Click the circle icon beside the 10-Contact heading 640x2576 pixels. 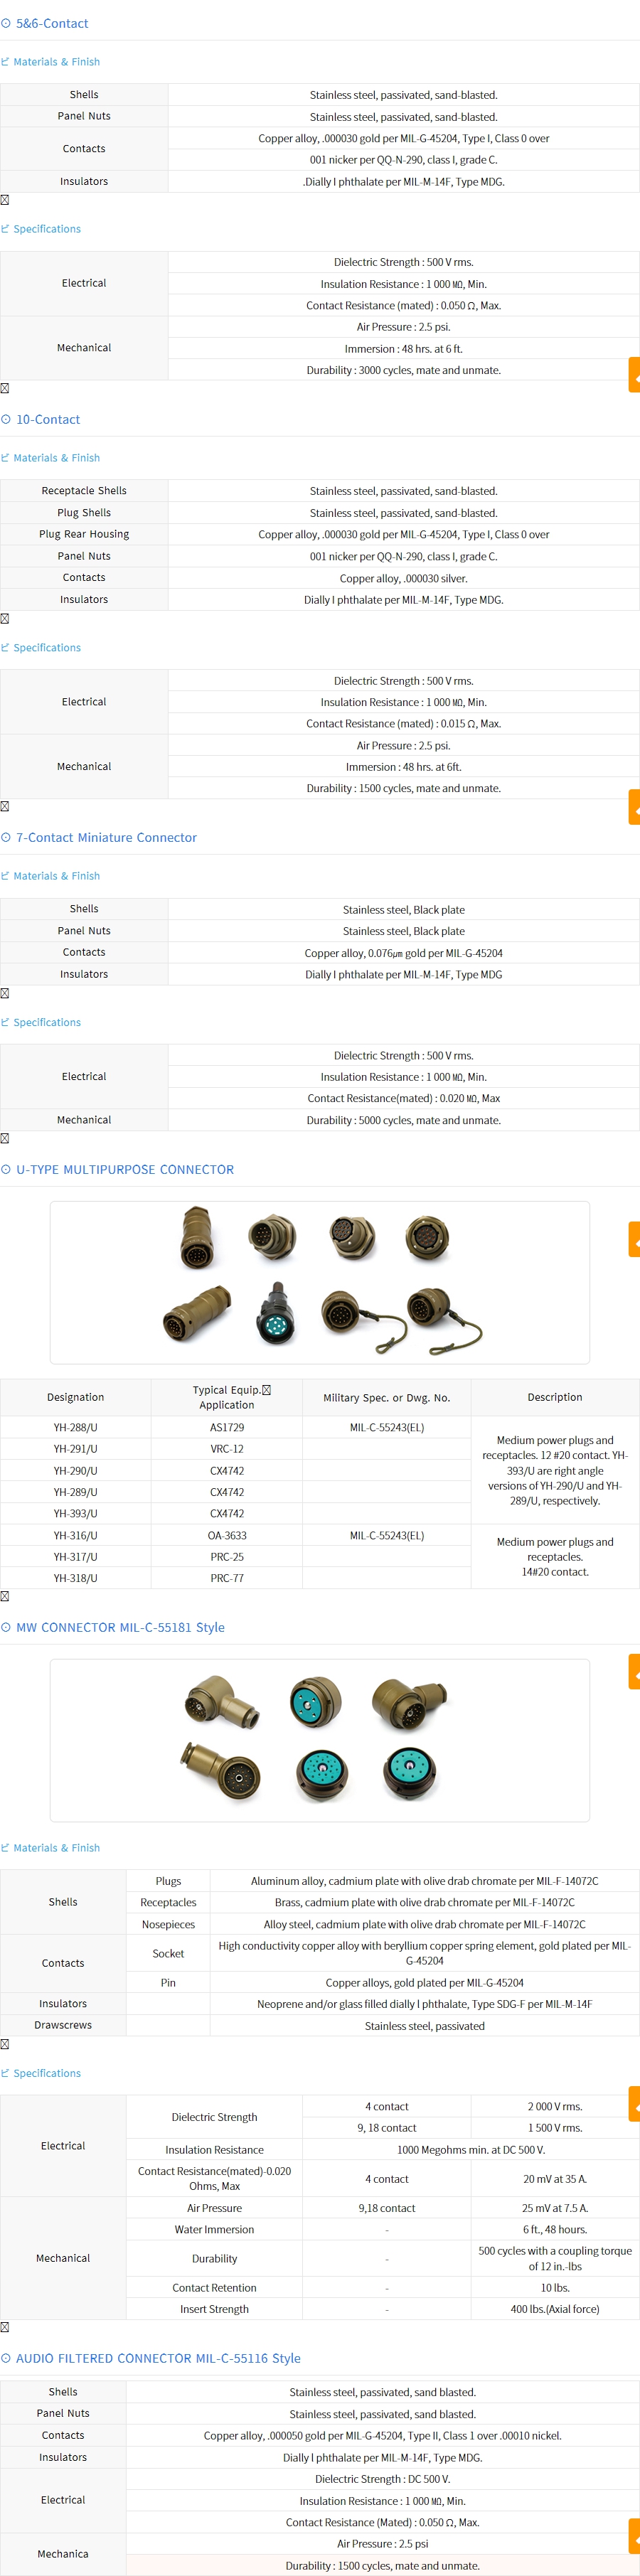[x=6, y=419]
